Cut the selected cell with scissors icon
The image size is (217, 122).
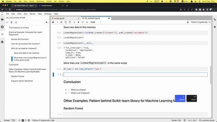[61, 22]
